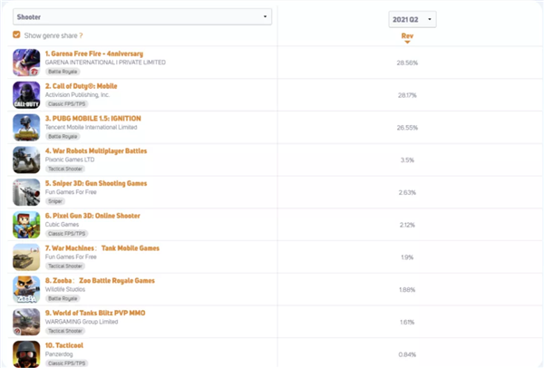Click publisher Activision Publishing, Inc.

pos(77,94)
